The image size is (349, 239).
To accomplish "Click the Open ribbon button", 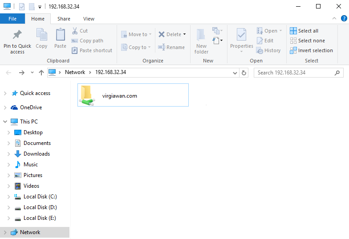I will point(267,31).
